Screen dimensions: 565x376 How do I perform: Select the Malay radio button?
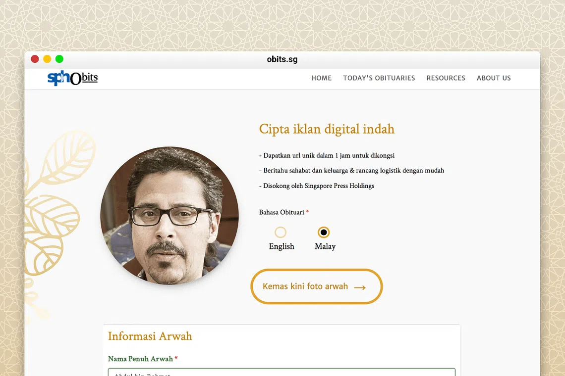point(324,232)
